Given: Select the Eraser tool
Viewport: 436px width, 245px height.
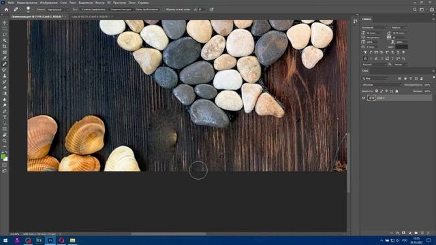Looking at the screenshot, I should click(5, 88).
